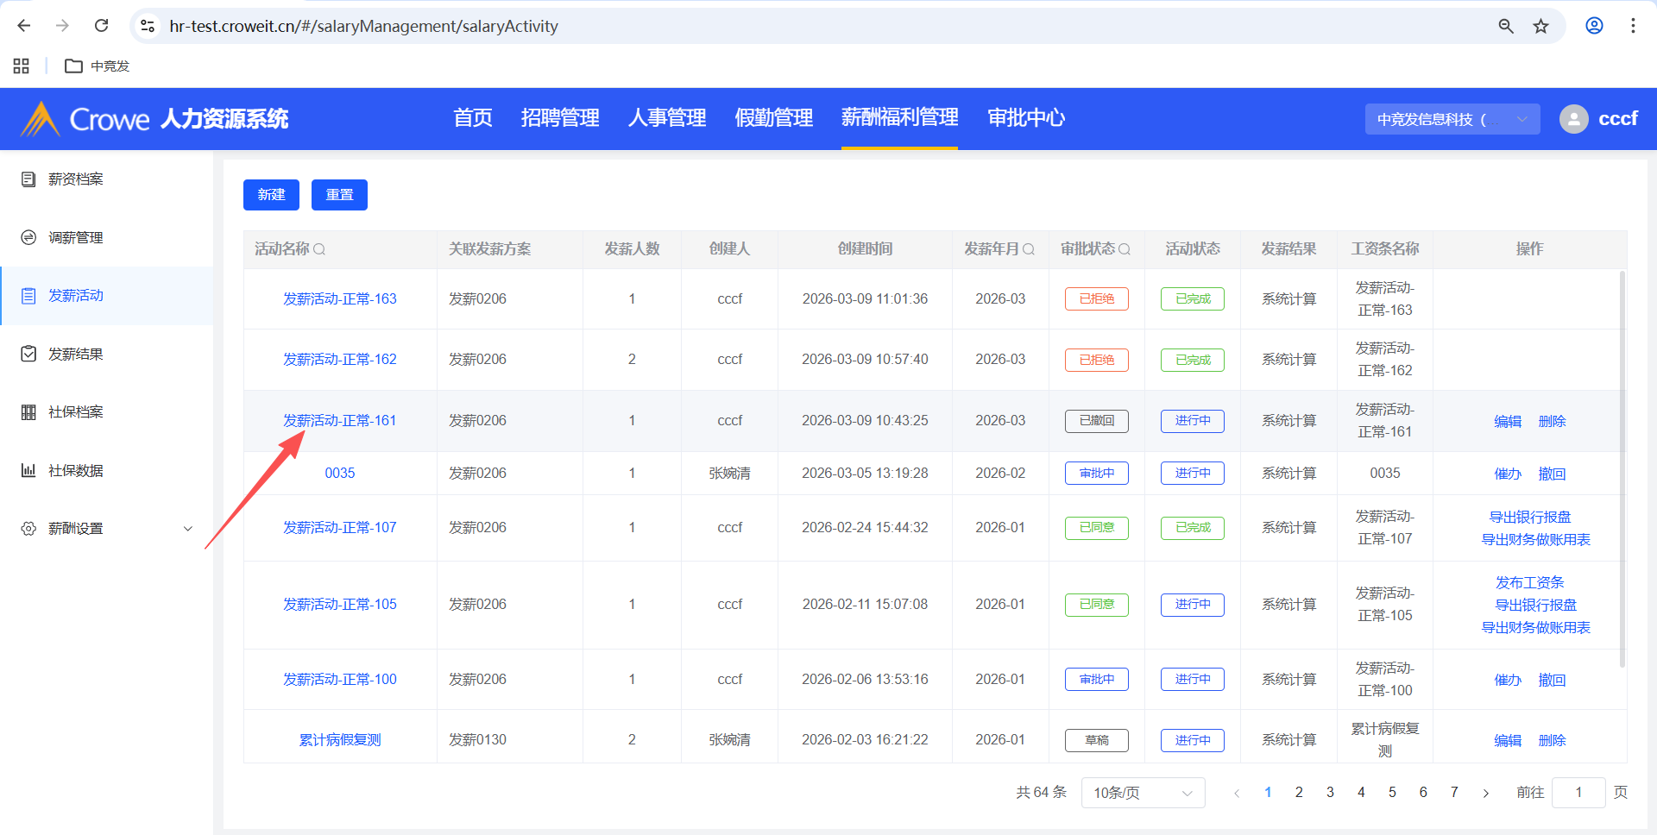The image size is (1657, 835).
Task: Open the 社保档案 sidebar icon
Action: click(x=28, y=412)
